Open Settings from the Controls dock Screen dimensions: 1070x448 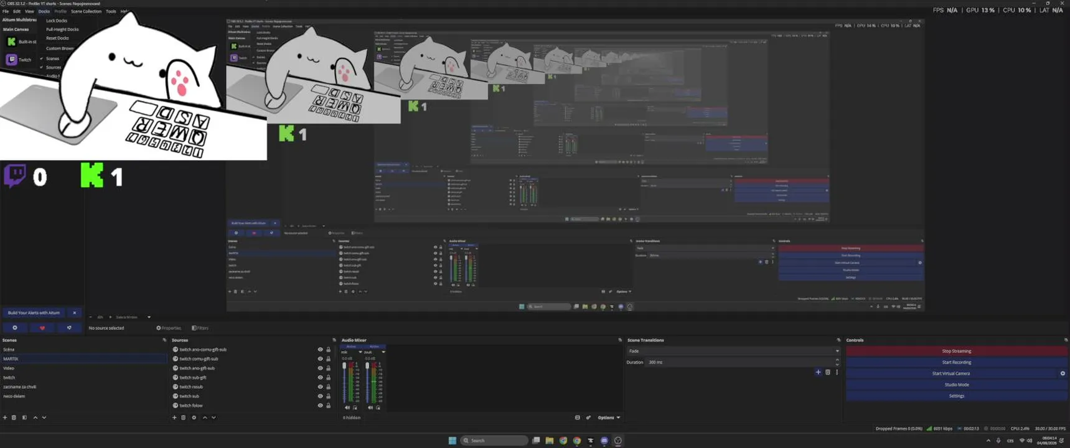[x=956, y=396]
